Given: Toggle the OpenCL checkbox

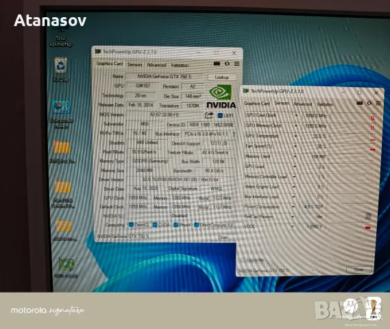Looking at the screenshot, I should [x=131, y=225].
